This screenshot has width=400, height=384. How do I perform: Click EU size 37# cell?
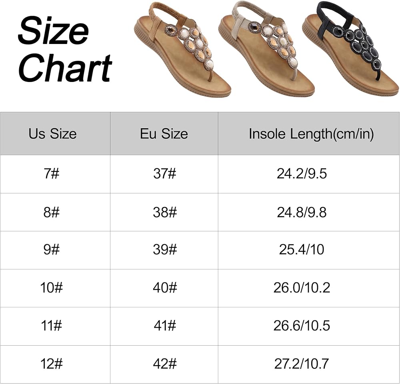[164, 174]
